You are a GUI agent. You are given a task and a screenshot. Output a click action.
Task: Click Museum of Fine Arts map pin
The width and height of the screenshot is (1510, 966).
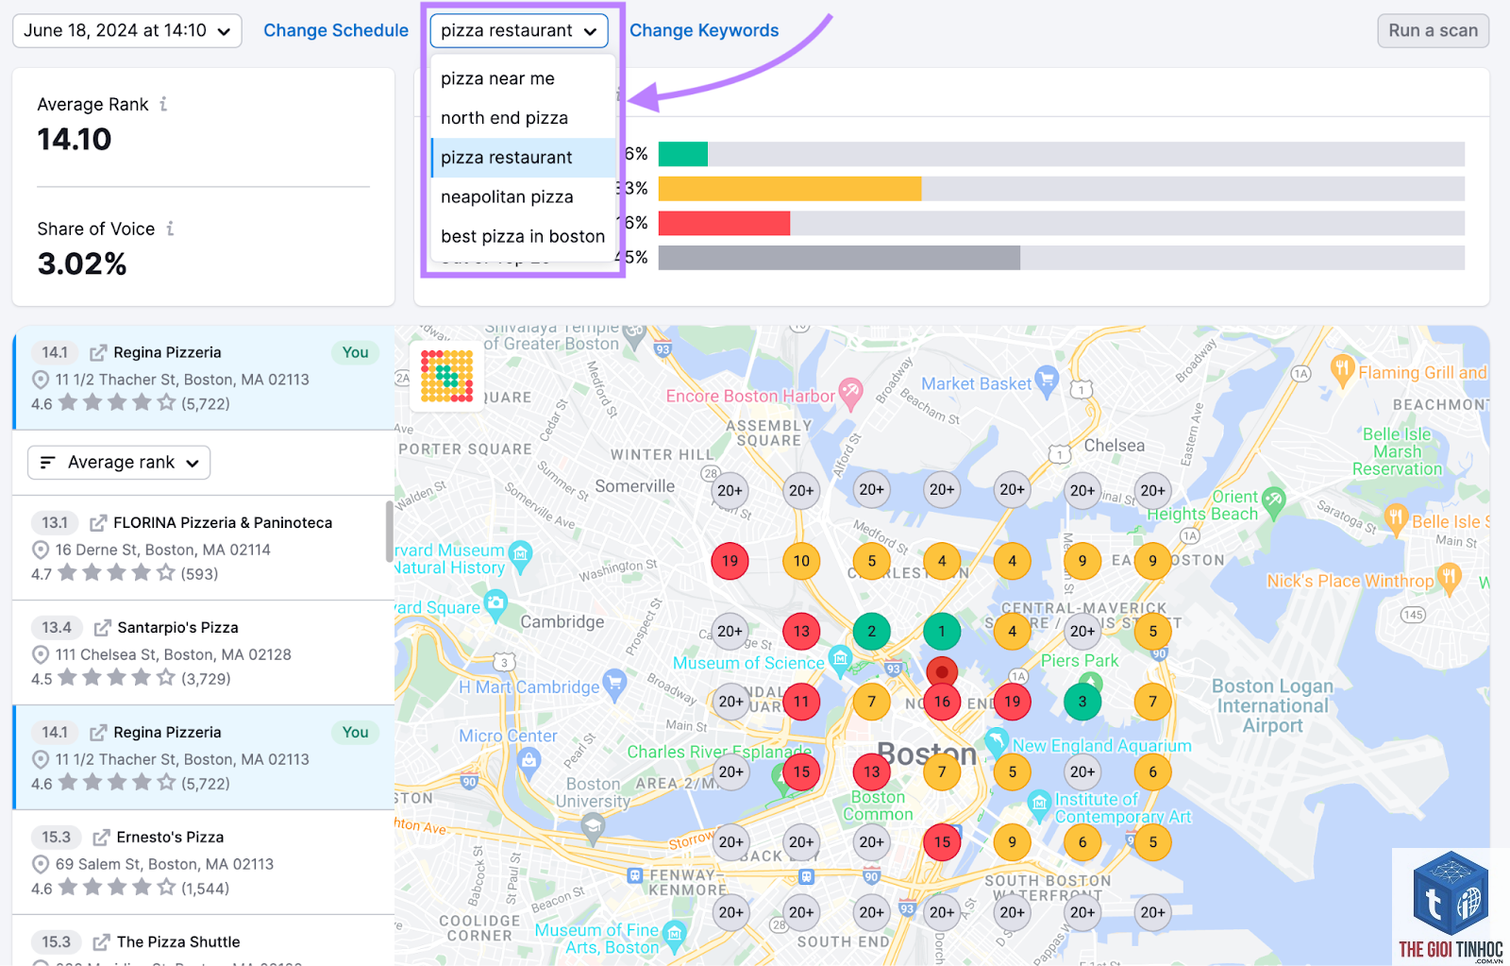674,935
